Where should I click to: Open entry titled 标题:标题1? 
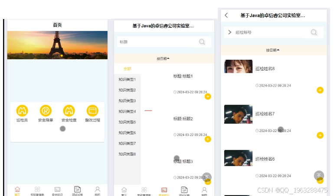183,76
